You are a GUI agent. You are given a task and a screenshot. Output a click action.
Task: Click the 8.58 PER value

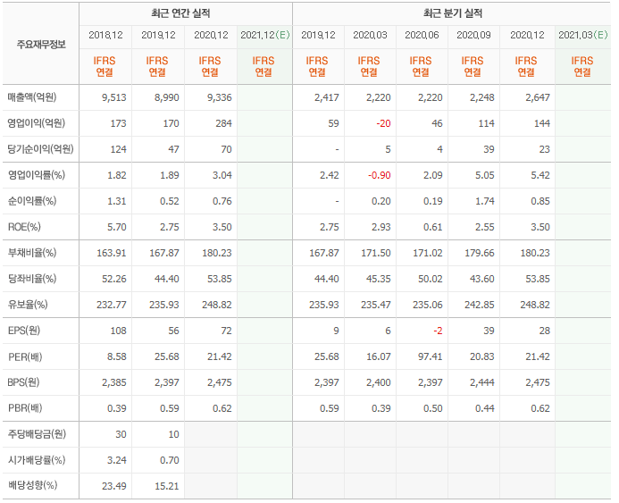pos(117,356)
